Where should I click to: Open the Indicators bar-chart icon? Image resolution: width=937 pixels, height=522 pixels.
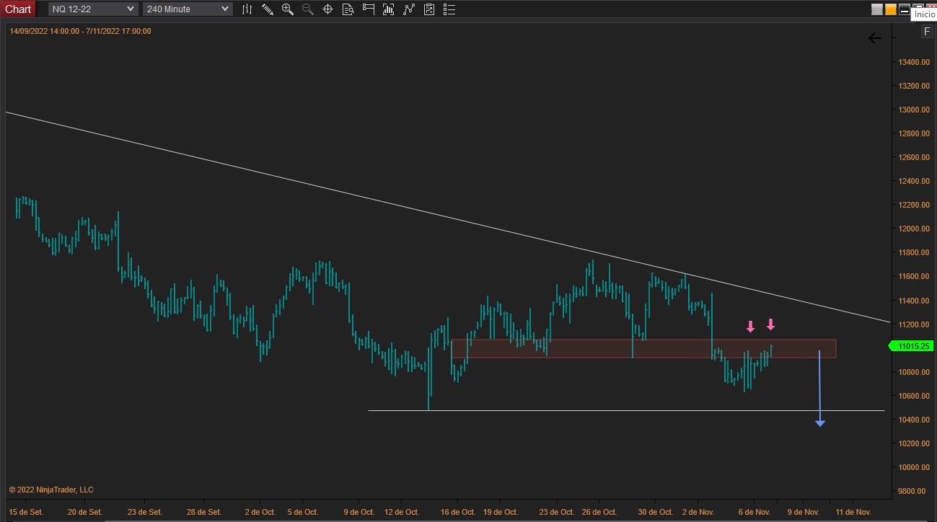pyautogui.click(x=389, y=9)
